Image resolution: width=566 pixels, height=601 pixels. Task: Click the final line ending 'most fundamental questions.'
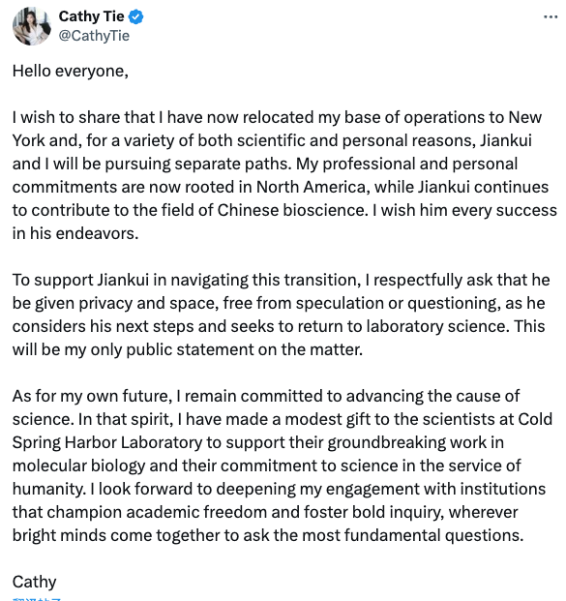coord(268,535)
